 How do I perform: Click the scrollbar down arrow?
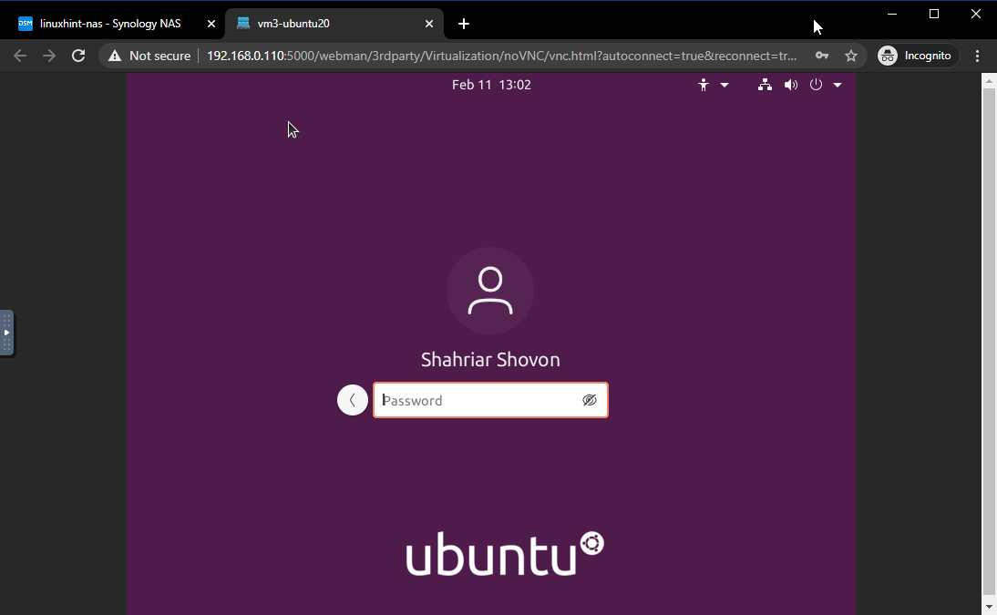(989, 607)
